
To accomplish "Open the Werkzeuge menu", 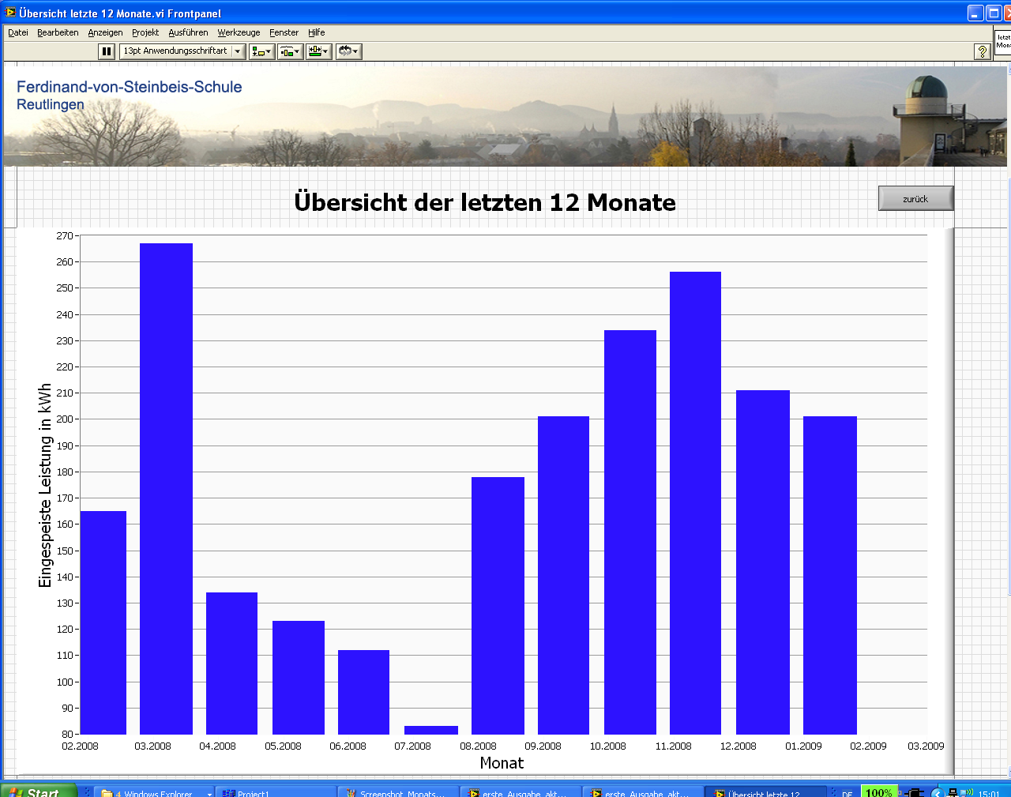I will [239, 32].
